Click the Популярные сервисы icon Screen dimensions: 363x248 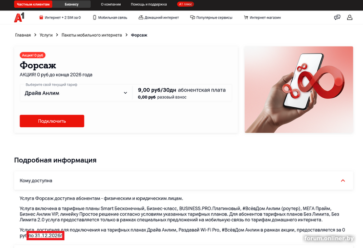point(192,18)
